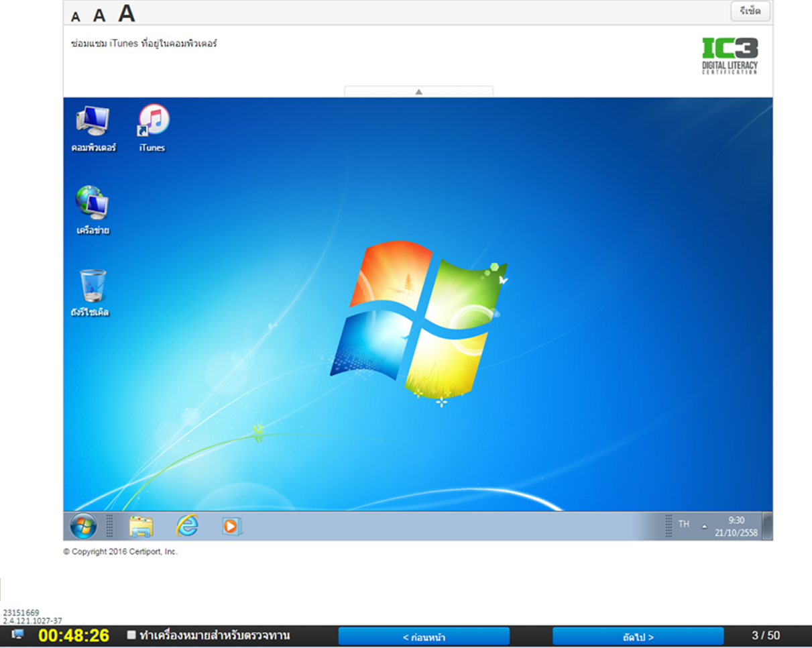Click the date 21/10/2558 in the tray
Viewport: 812px width, 648px height.
[x=736, y=533]
